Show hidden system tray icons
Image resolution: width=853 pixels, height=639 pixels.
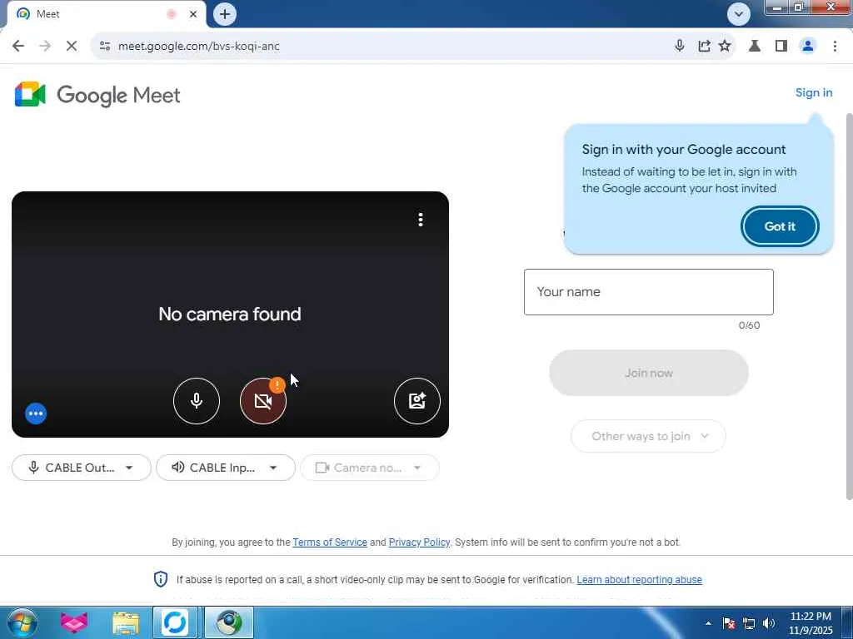coord(708,623)
